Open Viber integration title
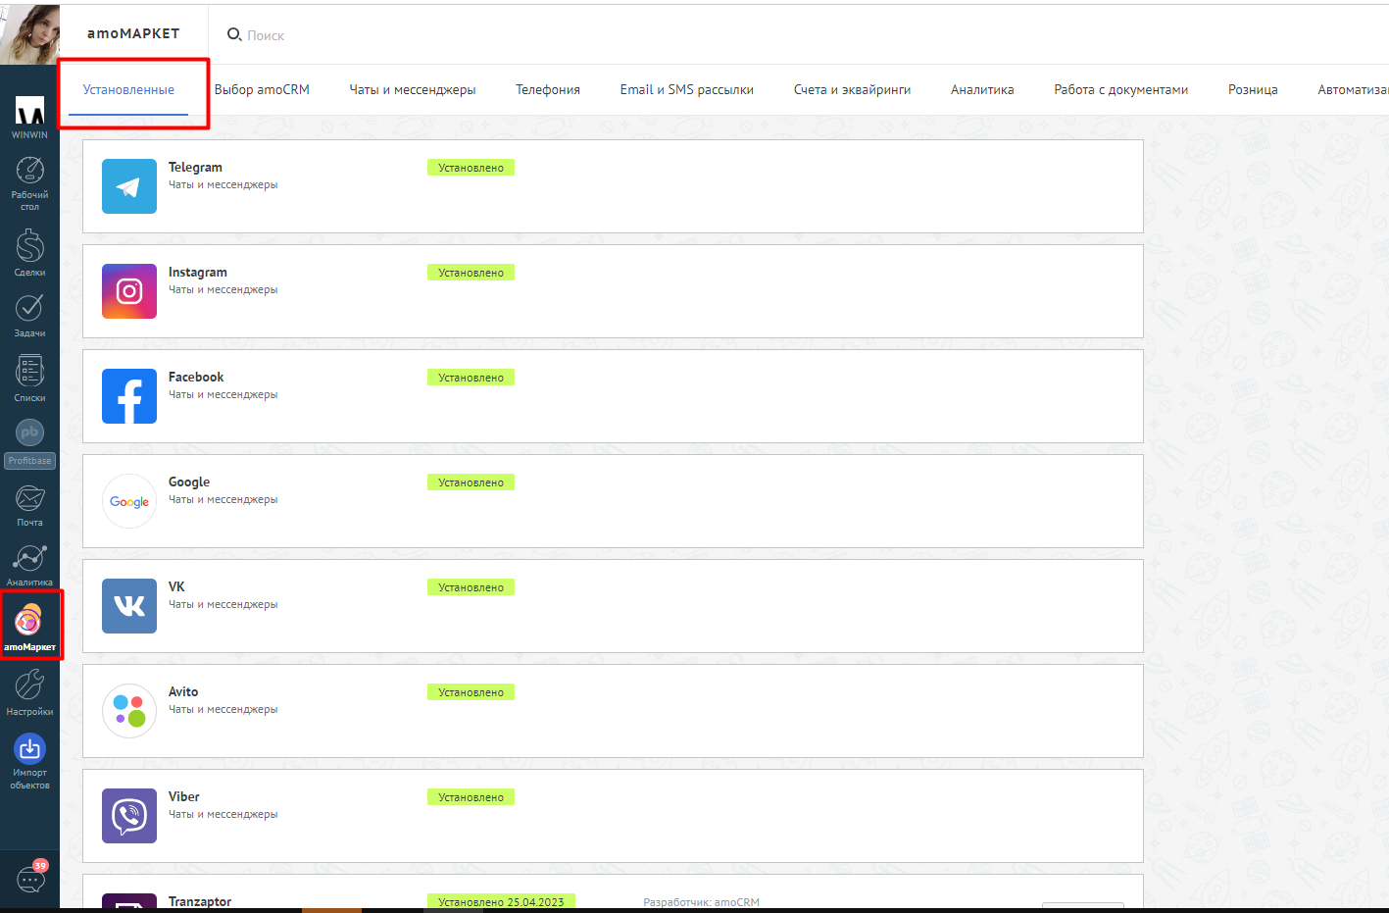The height and width of the screenshot is (913, 1389). [x=184, y=796]
